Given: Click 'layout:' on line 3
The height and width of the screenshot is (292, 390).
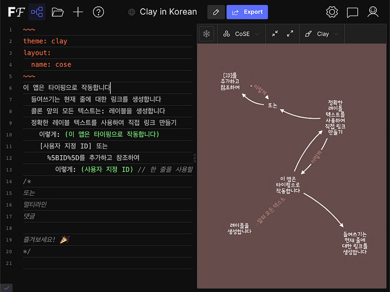Looking at the screenshot, I should pyautogui.click(x=37, y=53).
